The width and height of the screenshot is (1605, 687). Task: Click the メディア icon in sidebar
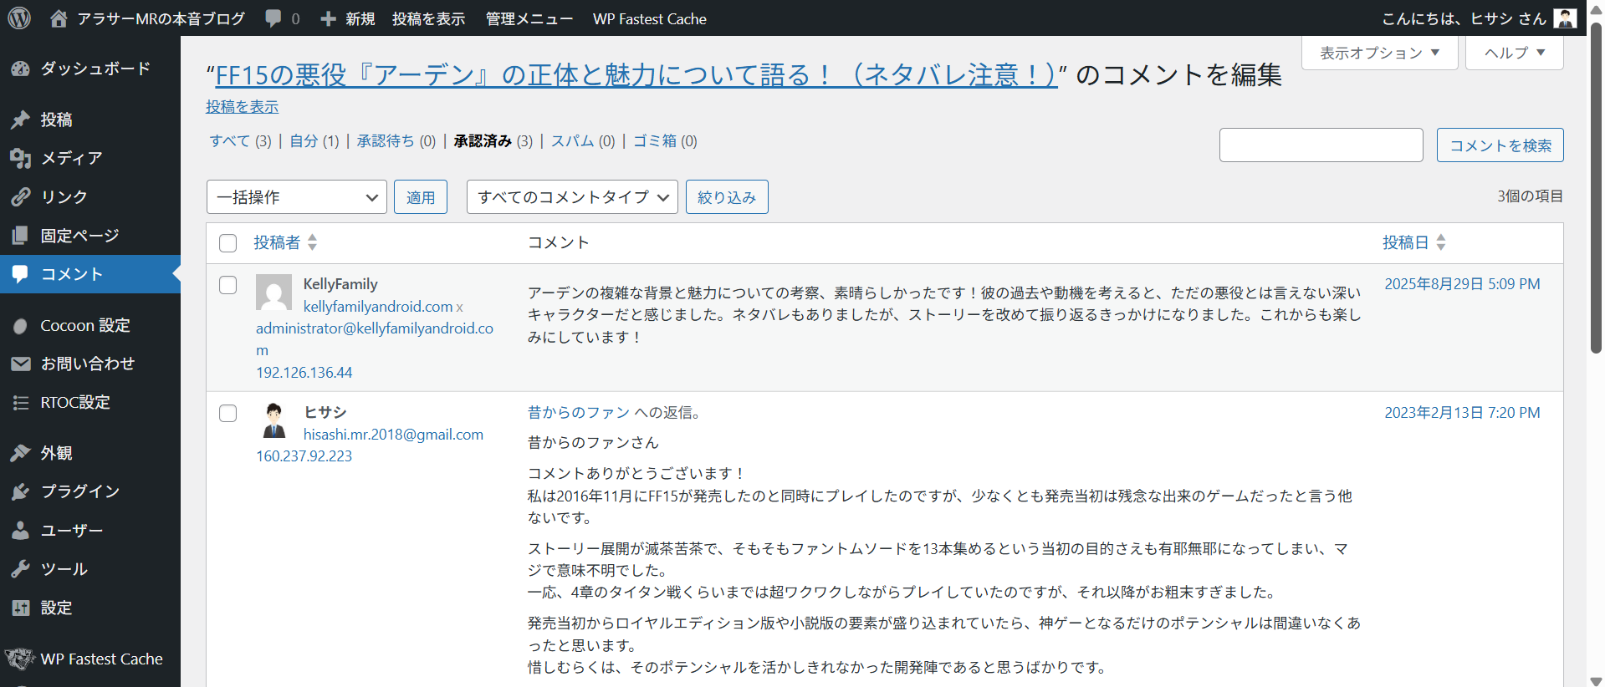click(21, 158)
